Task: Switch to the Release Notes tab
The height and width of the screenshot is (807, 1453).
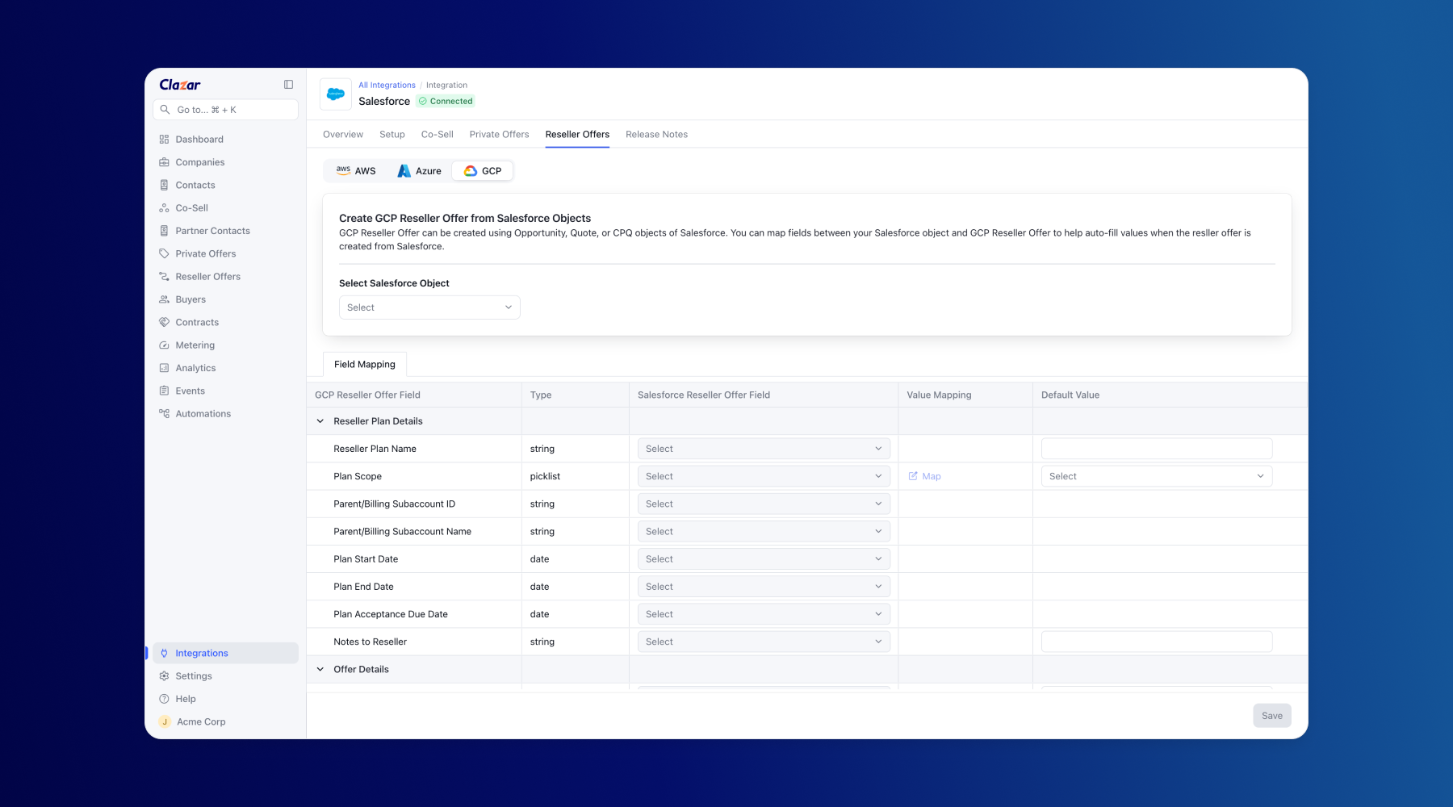Action: pos(656,135)
